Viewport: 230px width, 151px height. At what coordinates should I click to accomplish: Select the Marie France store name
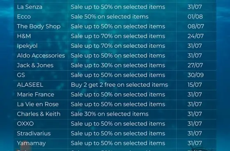35,95
